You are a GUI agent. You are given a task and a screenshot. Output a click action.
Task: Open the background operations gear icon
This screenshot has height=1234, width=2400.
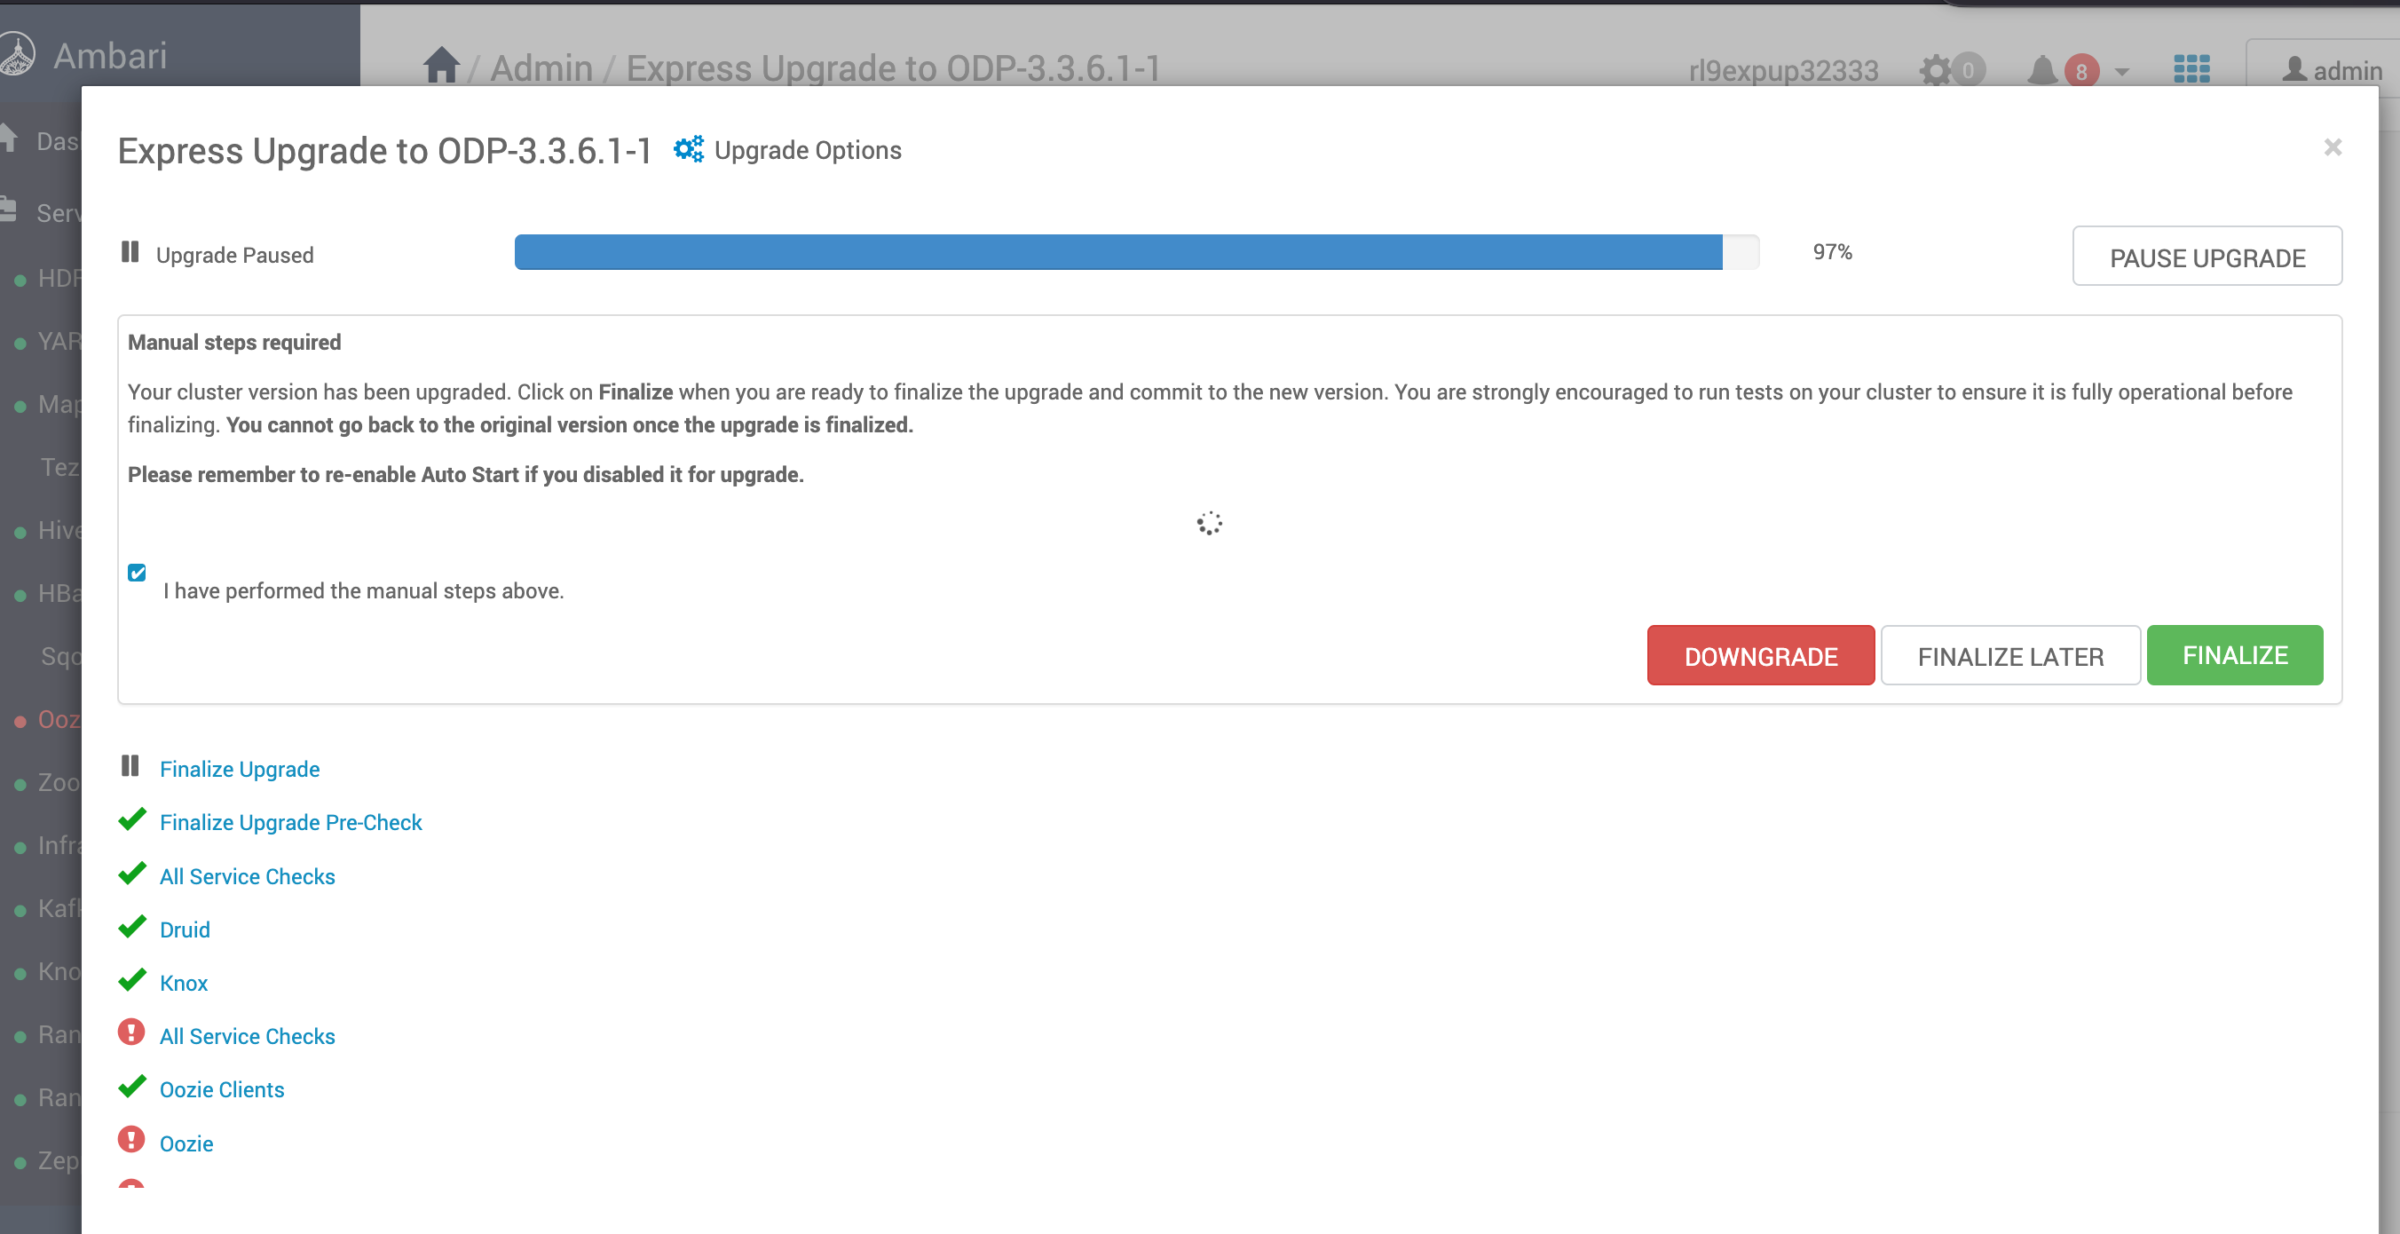pyautogui.click(x=1936, y=70)
